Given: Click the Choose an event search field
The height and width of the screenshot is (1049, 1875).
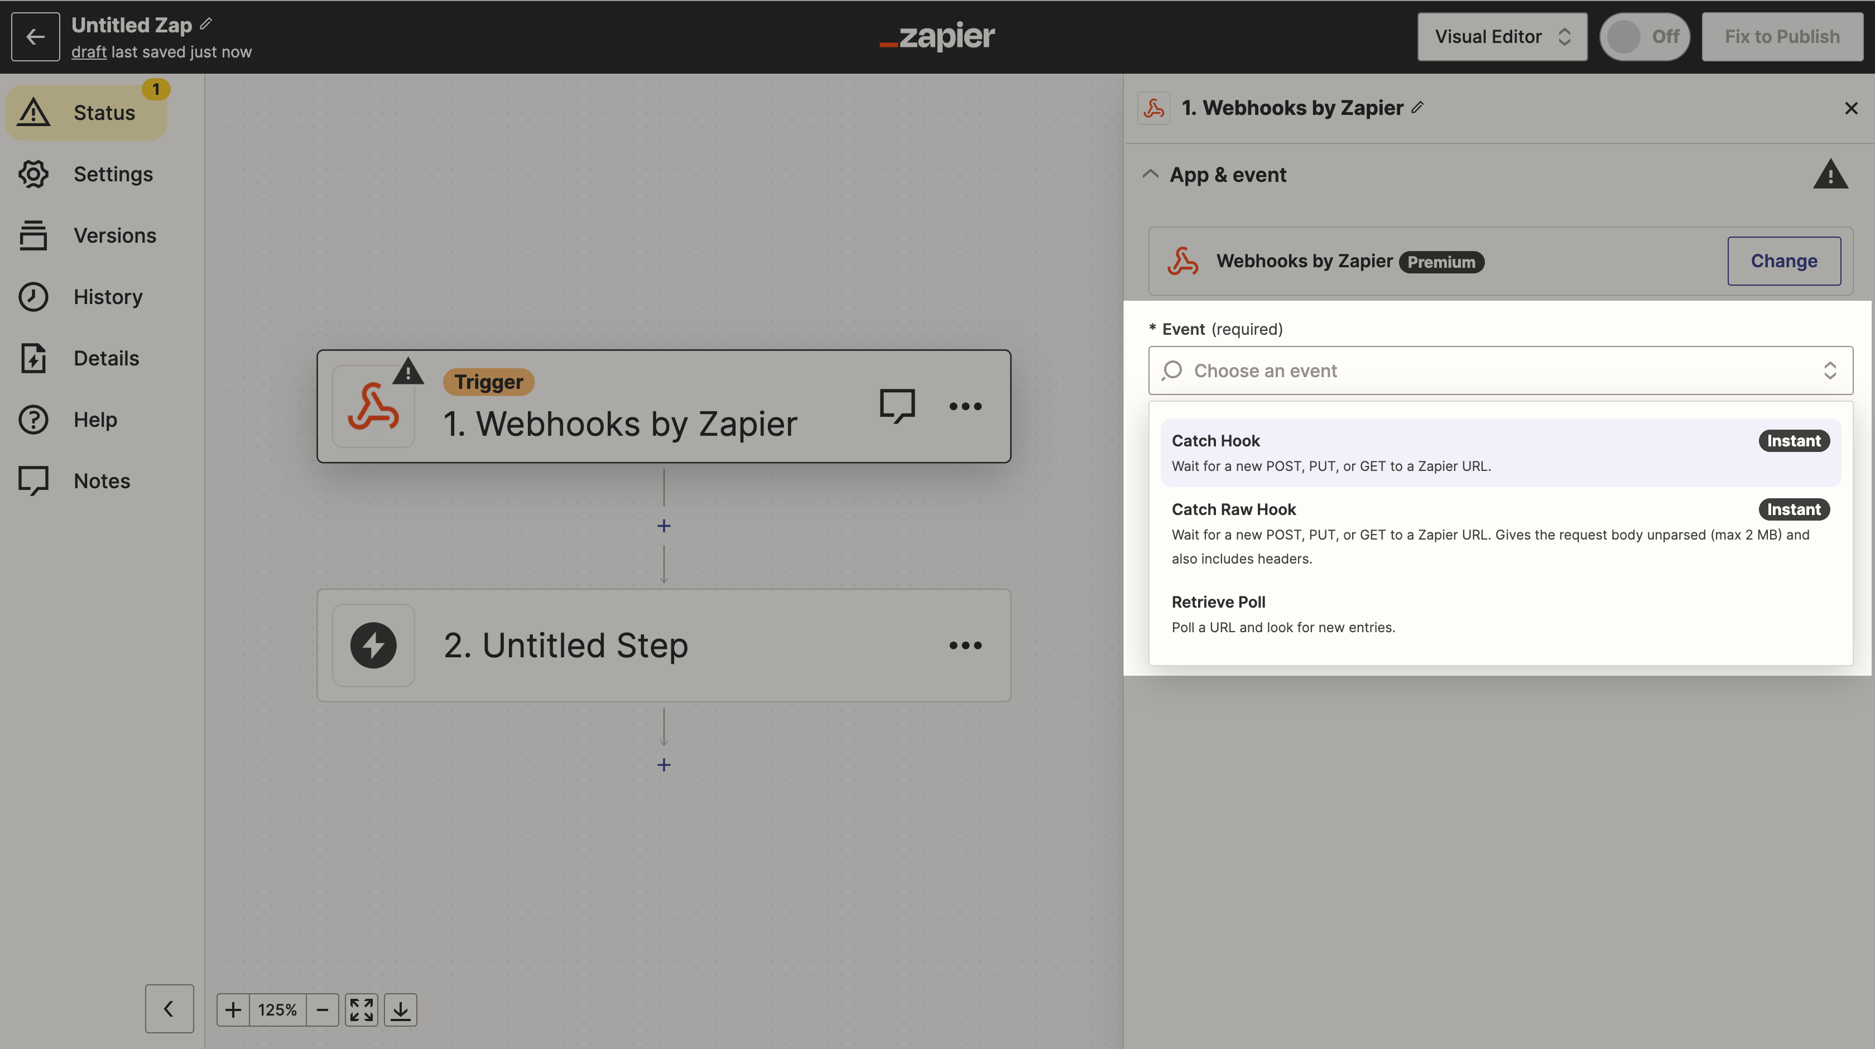Looking at the screenshot, I should 1500,370.
